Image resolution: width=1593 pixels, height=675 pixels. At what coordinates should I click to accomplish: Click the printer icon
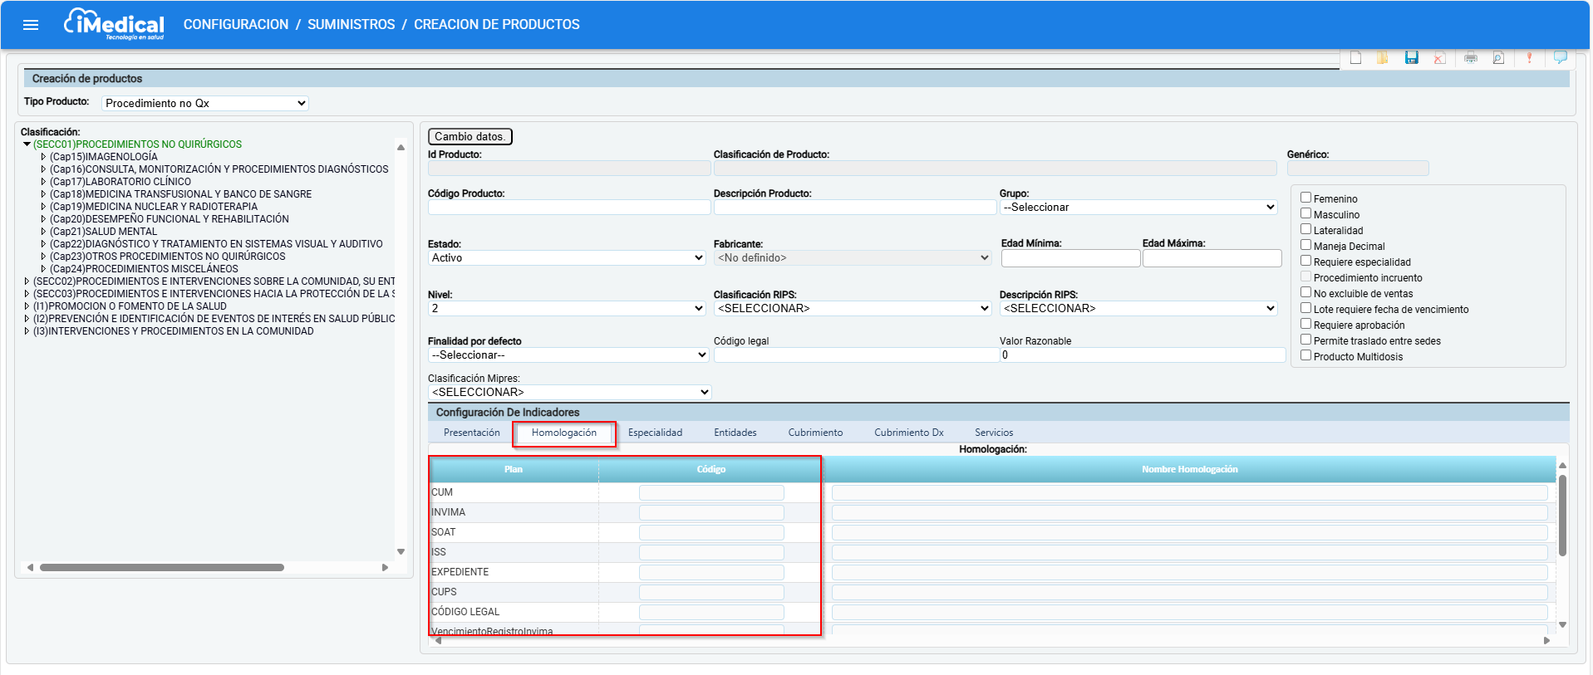[x=1470, y=58]
